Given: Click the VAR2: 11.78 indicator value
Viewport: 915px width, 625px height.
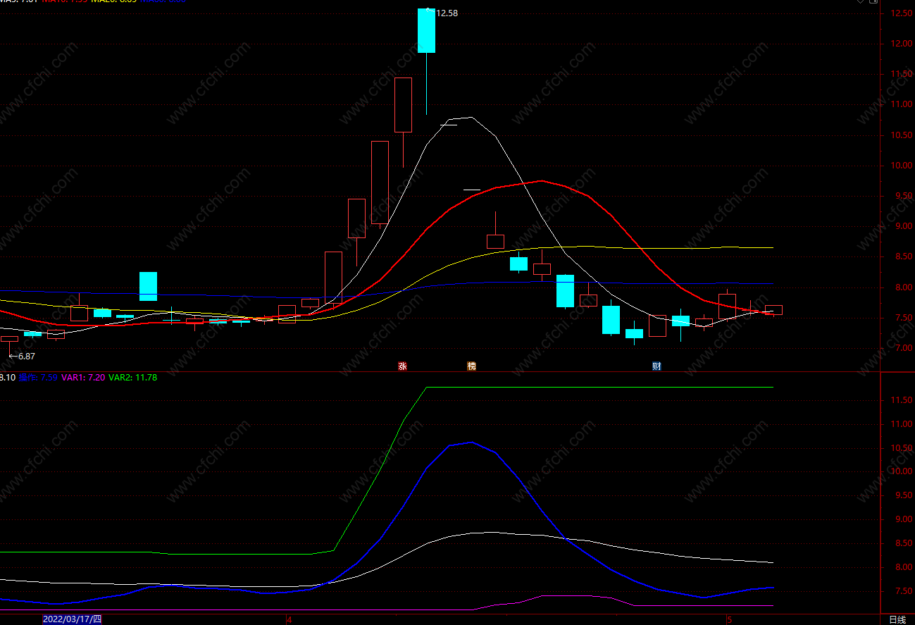Looking at the screenshot, I should (x=132, y=378).
